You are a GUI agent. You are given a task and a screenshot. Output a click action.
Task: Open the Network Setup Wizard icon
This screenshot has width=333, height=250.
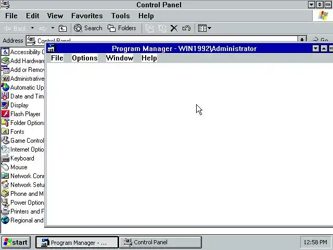pyautogui.click(x=5, y=185)
